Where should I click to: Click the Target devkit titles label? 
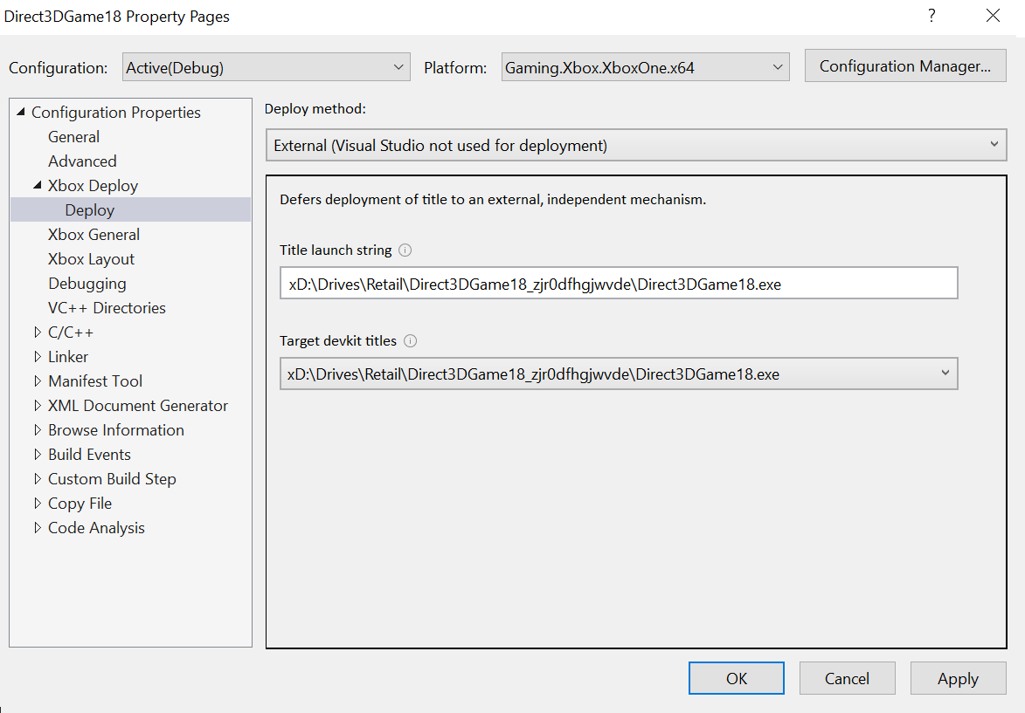pyautogui.click(x=338, y=341)
